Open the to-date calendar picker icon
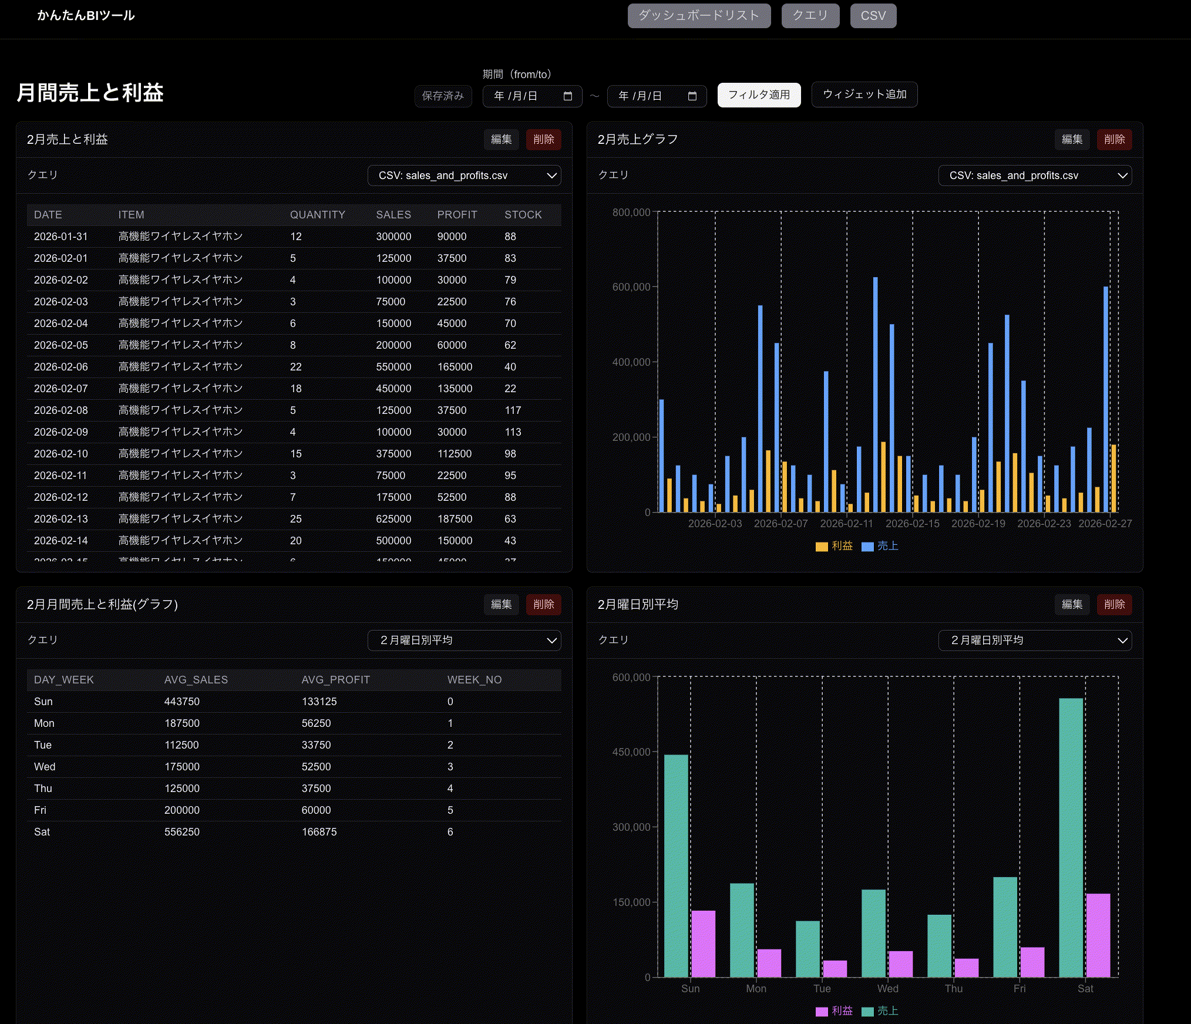Viewport: 1191px width, 1024px height. coord(692,96)
